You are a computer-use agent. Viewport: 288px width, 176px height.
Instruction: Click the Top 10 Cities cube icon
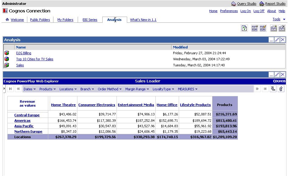coord(7,59)
